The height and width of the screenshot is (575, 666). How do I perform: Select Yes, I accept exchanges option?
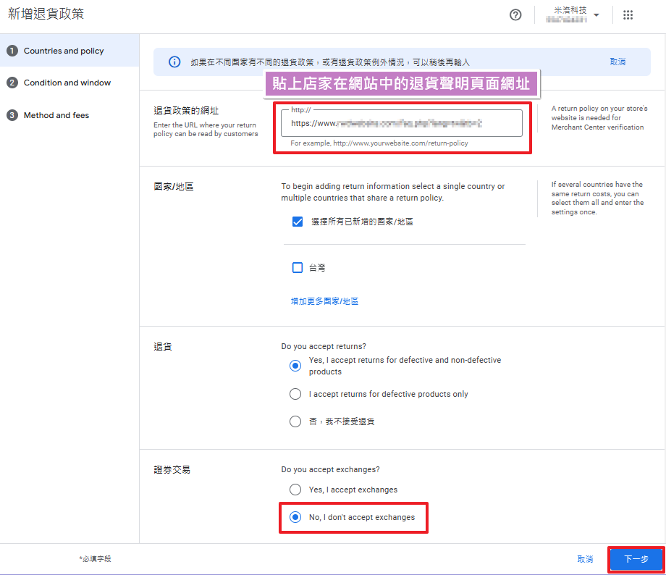[x=295, y=490]
